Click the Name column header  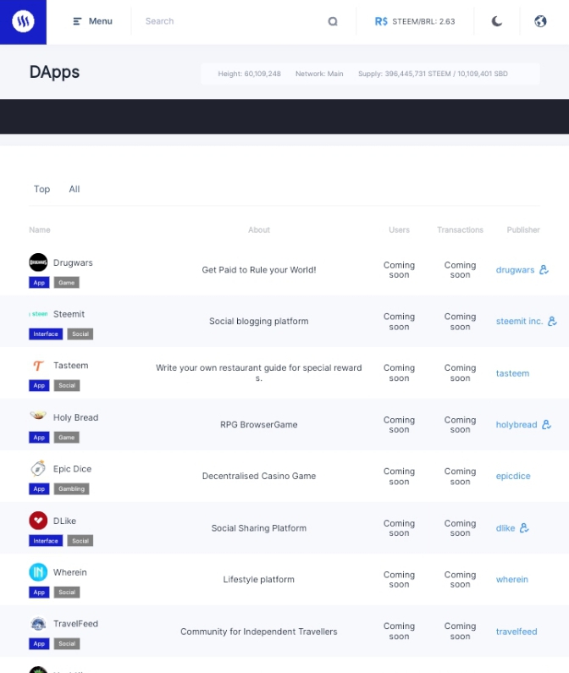40,230
